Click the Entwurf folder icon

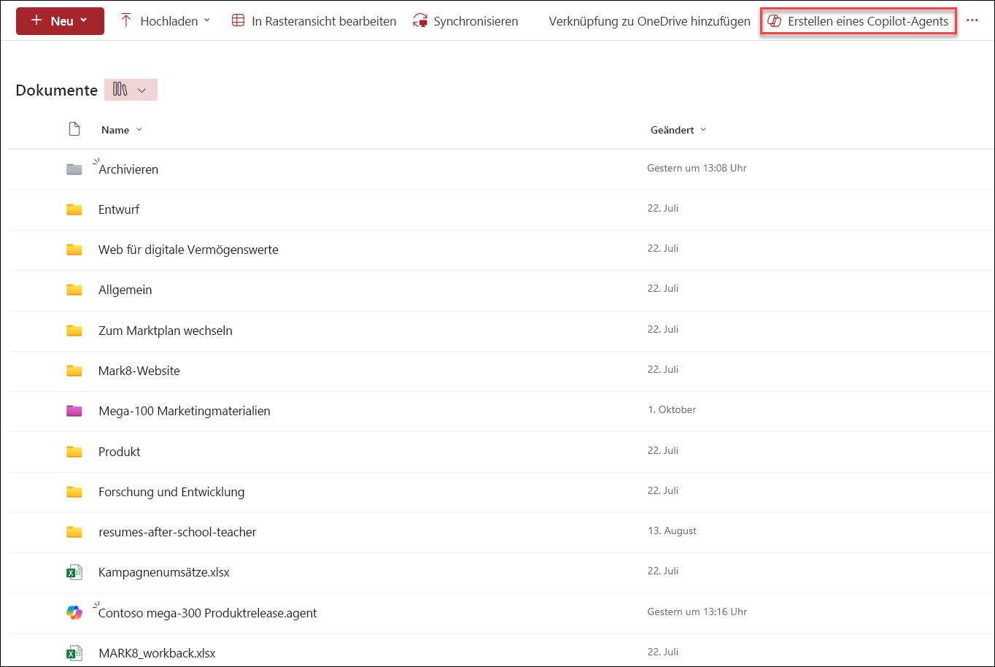(74, 209)
